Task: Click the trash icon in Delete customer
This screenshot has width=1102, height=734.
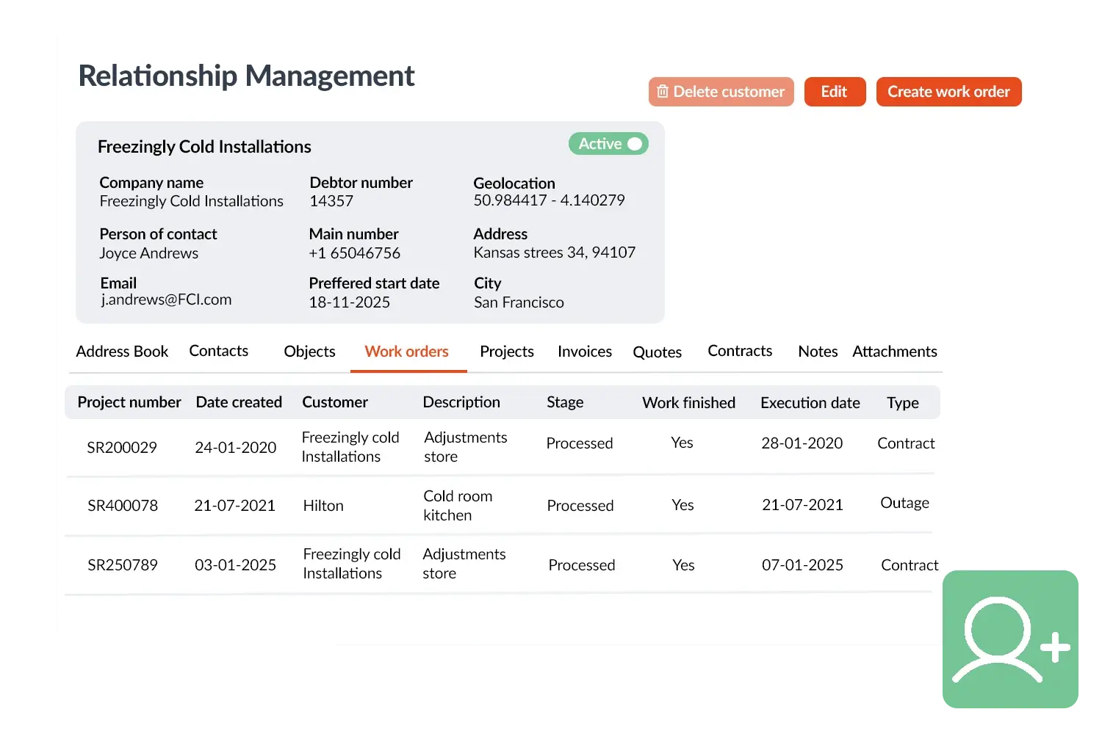Action: tap(663, 92)
